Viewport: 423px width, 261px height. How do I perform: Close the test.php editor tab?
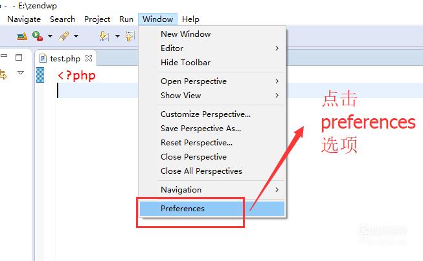(89, 58)
